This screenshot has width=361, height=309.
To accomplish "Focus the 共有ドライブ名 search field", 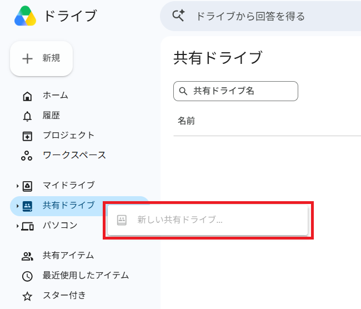I will click(235, 91).
